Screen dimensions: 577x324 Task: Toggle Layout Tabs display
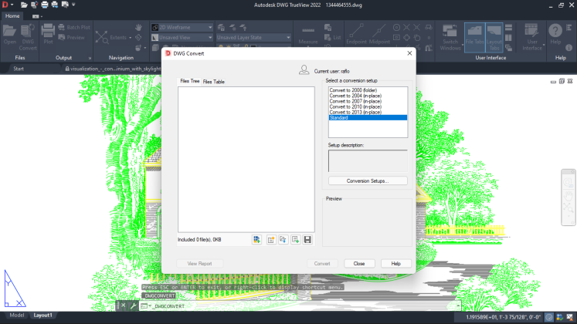coord(494,37)
